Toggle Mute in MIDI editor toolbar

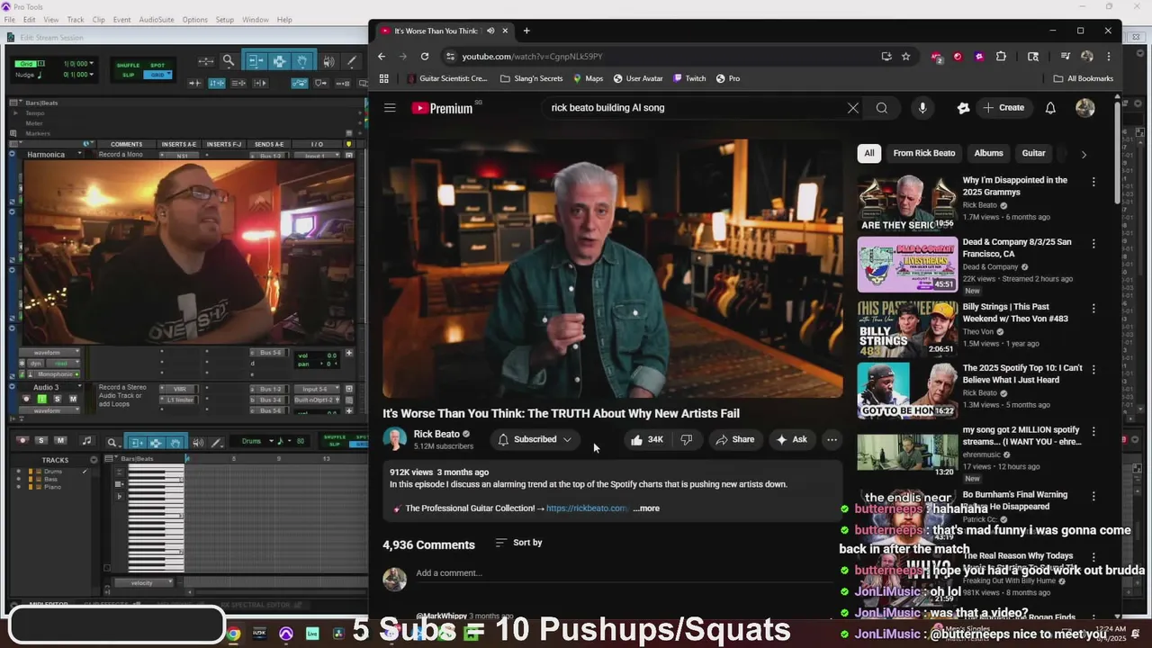[59, 440]
